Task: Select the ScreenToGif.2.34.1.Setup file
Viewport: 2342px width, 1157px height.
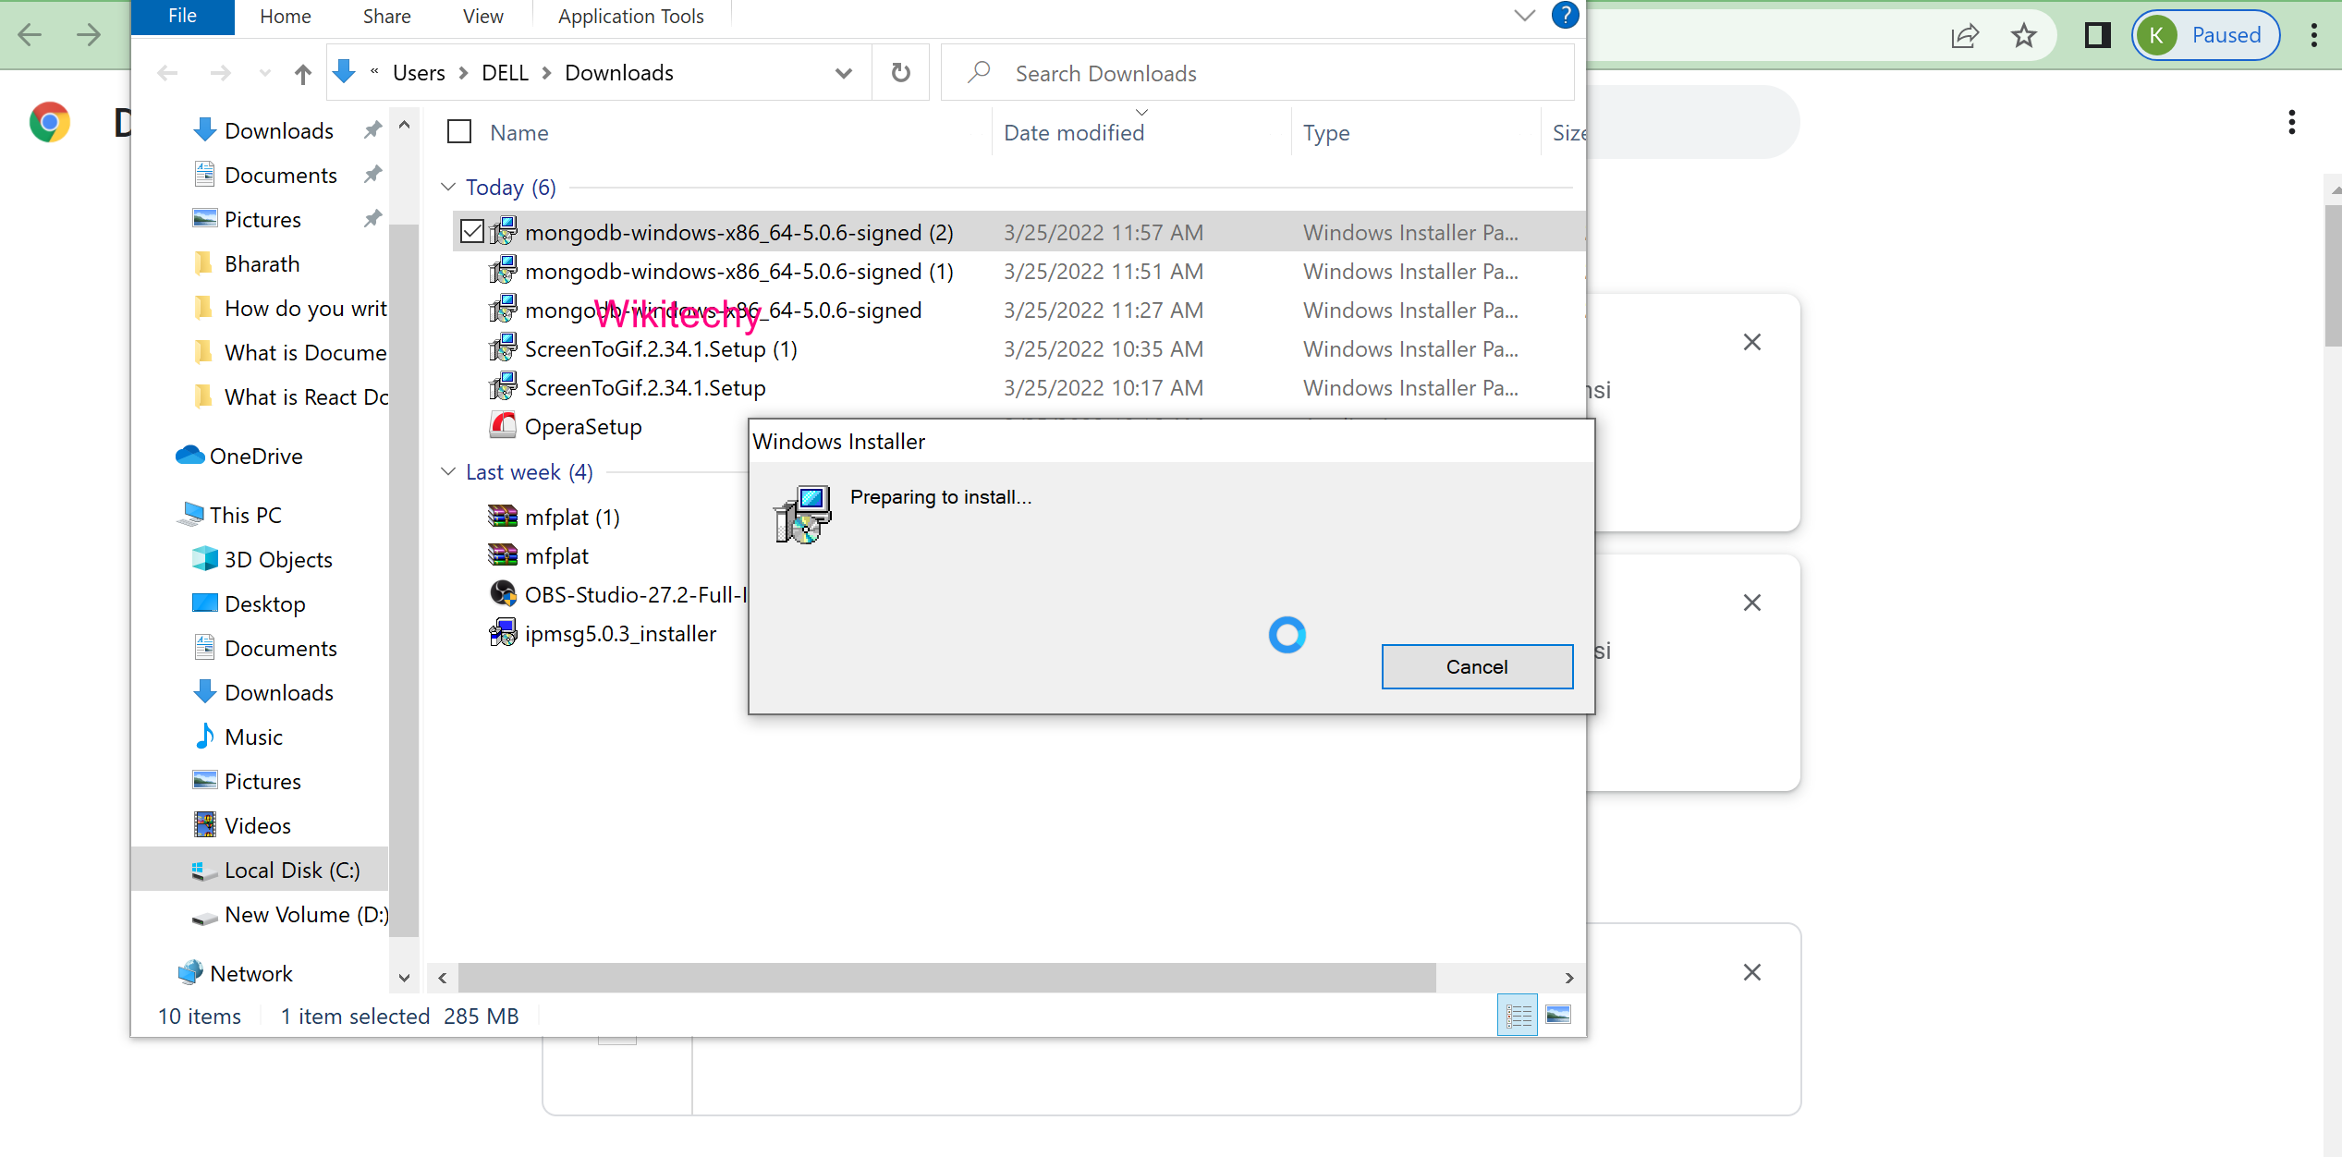Action: (x=645, y=387)
